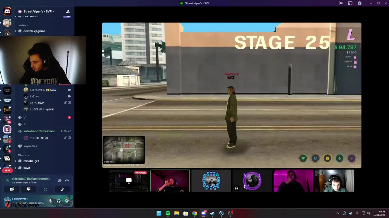Open the soundboard icon in the voice panel
Image resolution: width=389 pixels, height=218 pixels.
[62, 189]
